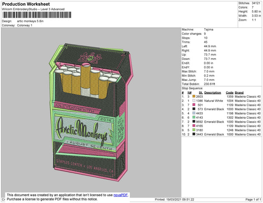Click the machine value 'Tajima'
Image resolution: width=263 pixels, height=203 pixels.
point(209,29)
